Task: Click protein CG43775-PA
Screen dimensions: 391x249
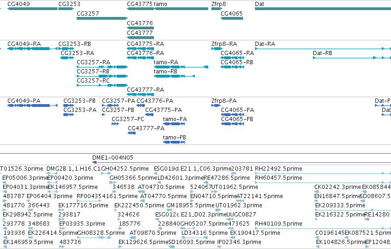Action: tap(164, 110)
